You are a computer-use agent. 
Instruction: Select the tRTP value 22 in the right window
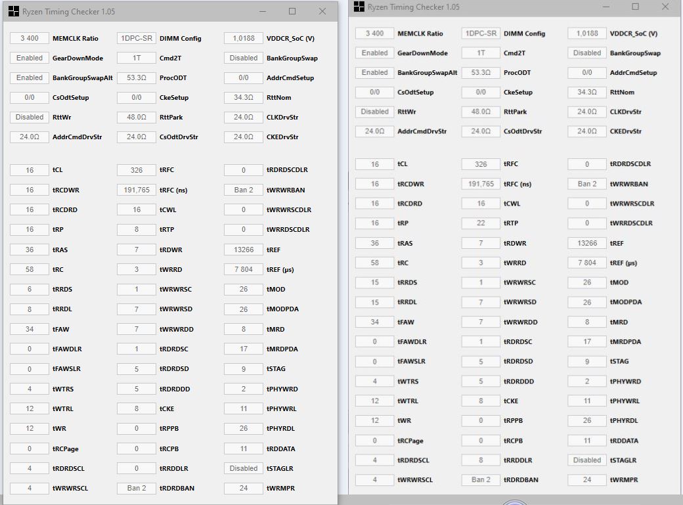pos(481,223)
